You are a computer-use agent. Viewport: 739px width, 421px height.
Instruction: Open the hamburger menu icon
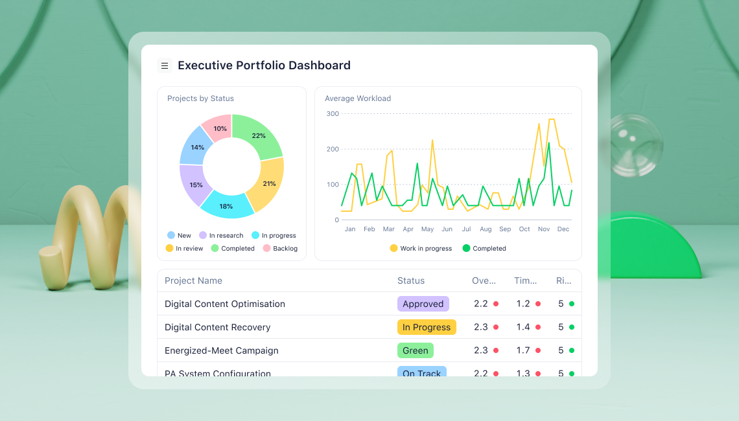coord(165,65)
